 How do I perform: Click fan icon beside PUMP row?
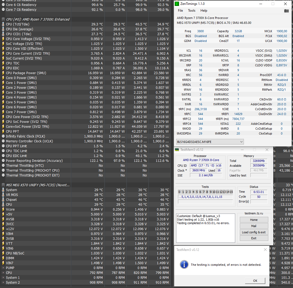pos(3,268)
